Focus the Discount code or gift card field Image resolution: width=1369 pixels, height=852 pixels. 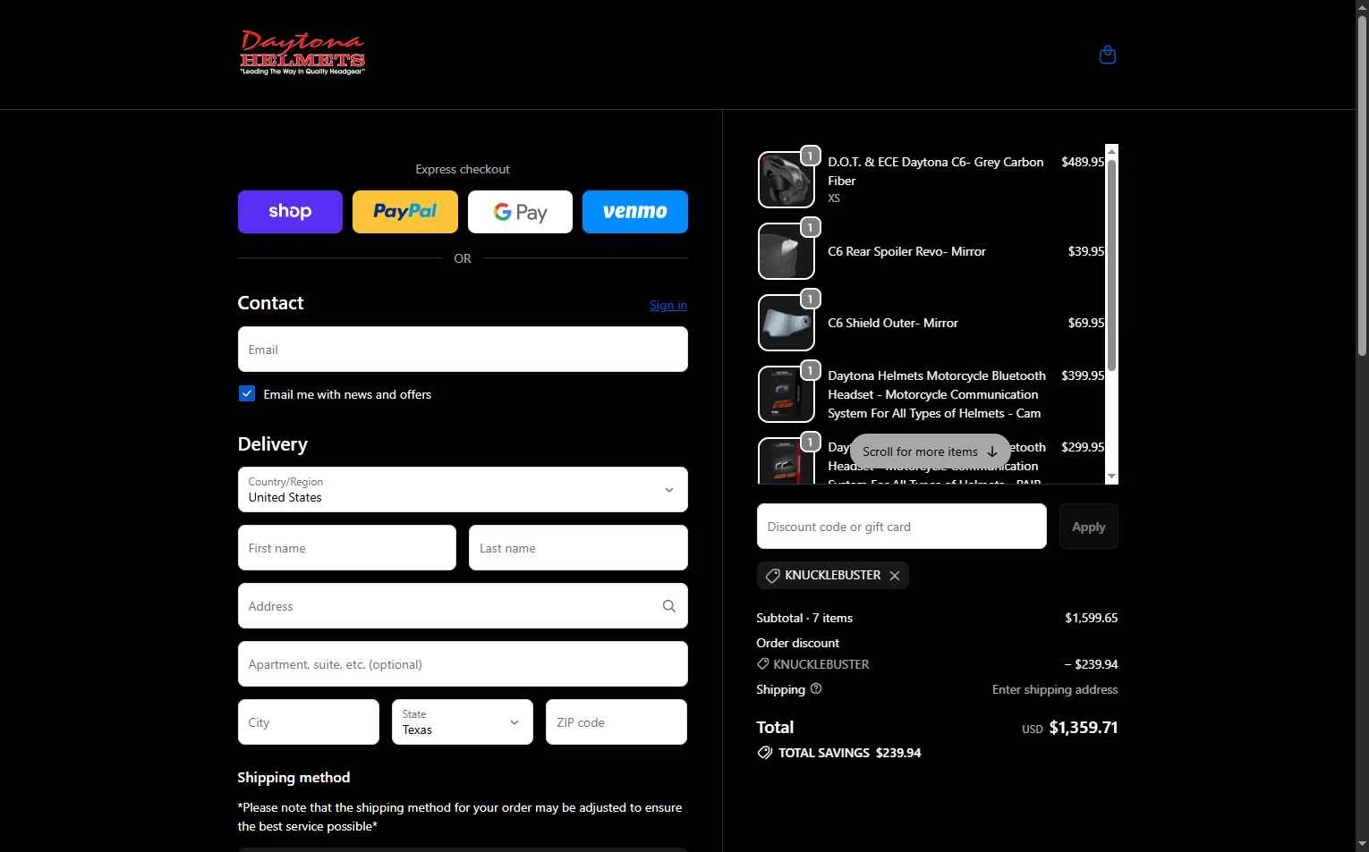click(x=902, y=526)
